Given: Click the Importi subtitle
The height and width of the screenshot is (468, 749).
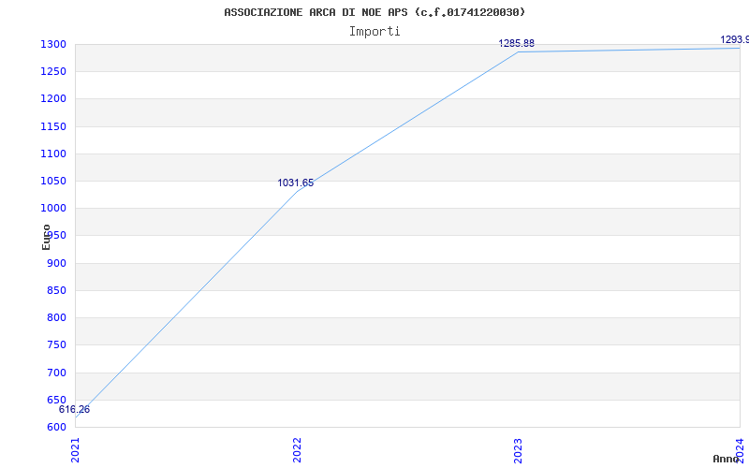Looking at the screenshot, I should pyautogui.click(x=374, y=32).
